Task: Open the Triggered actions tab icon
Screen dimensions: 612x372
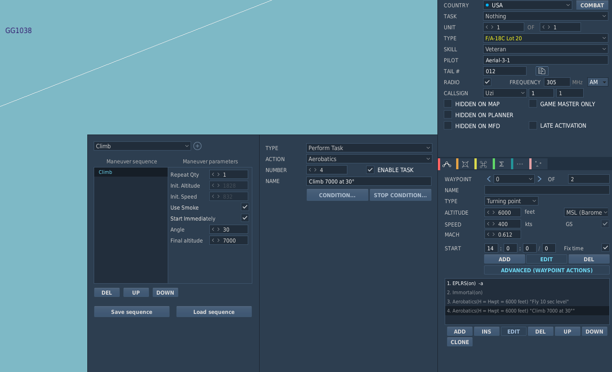Action: pyautogui.click(x=484, y=164)
